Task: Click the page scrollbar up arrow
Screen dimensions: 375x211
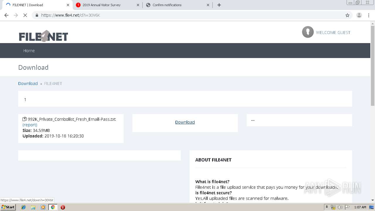Action: 373,23
